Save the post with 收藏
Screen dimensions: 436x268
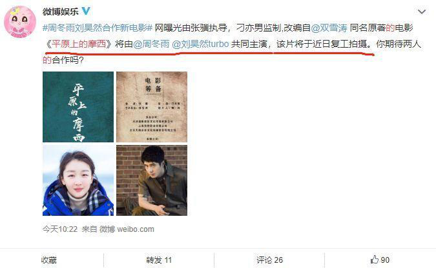tap(49, 260)
